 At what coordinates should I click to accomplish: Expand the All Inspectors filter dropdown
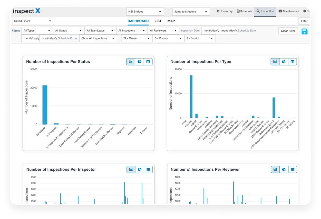pyautogui.click(x=132, y=30)
